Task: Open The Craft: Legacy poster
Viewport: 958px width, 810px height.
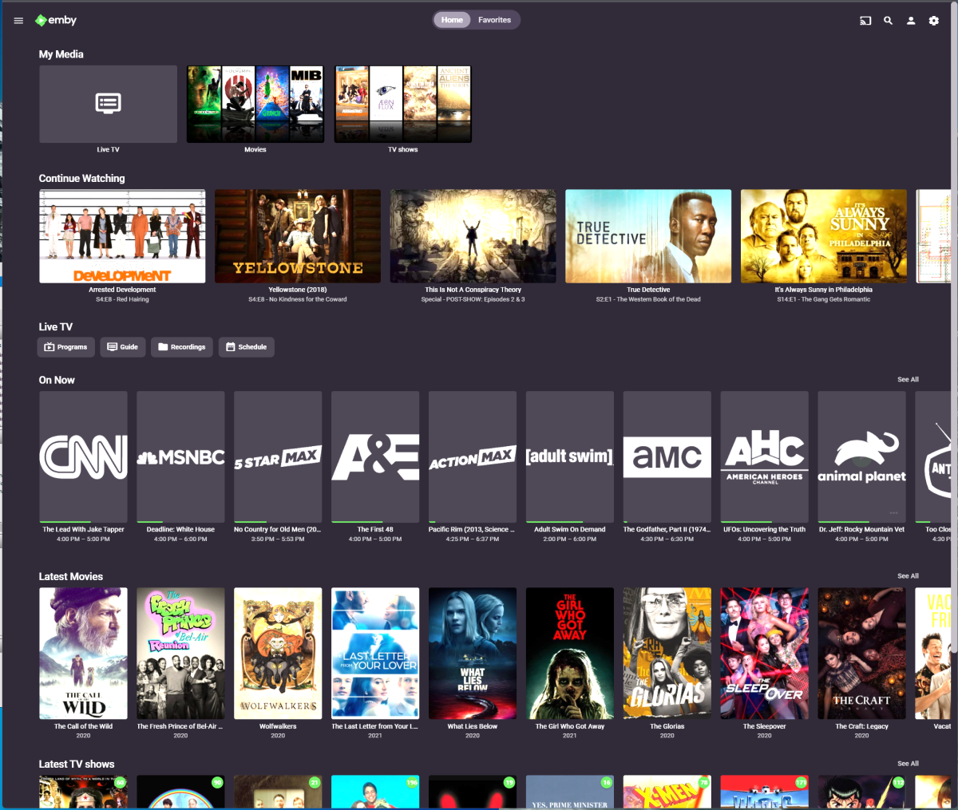Action: [x=862, y=653]
